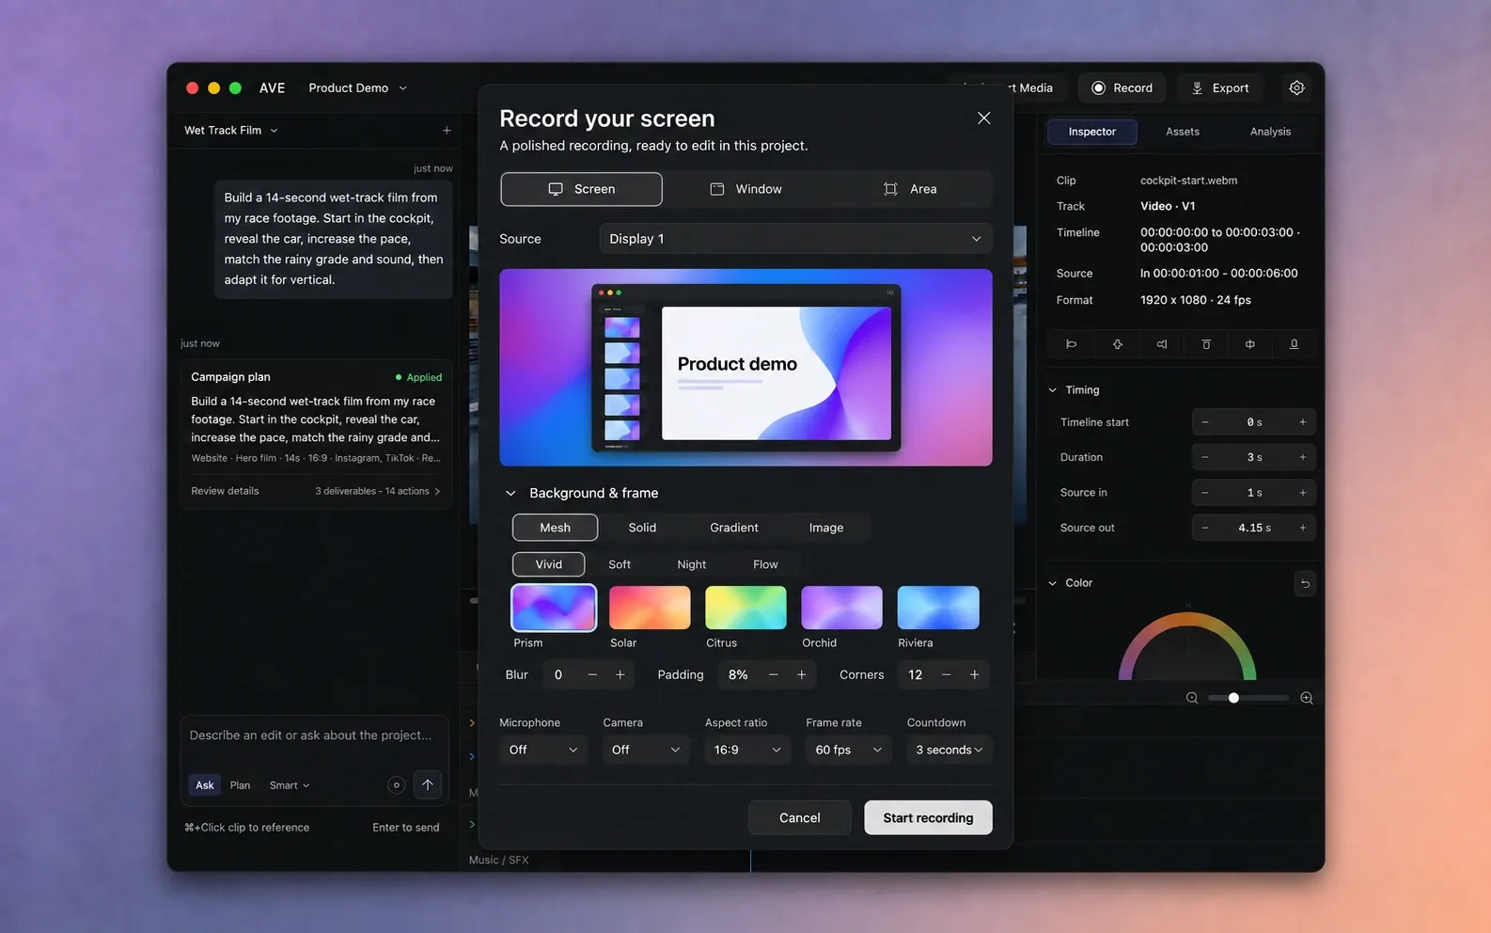
Task: Select the Soft mesh style
Action: point(620,564)
